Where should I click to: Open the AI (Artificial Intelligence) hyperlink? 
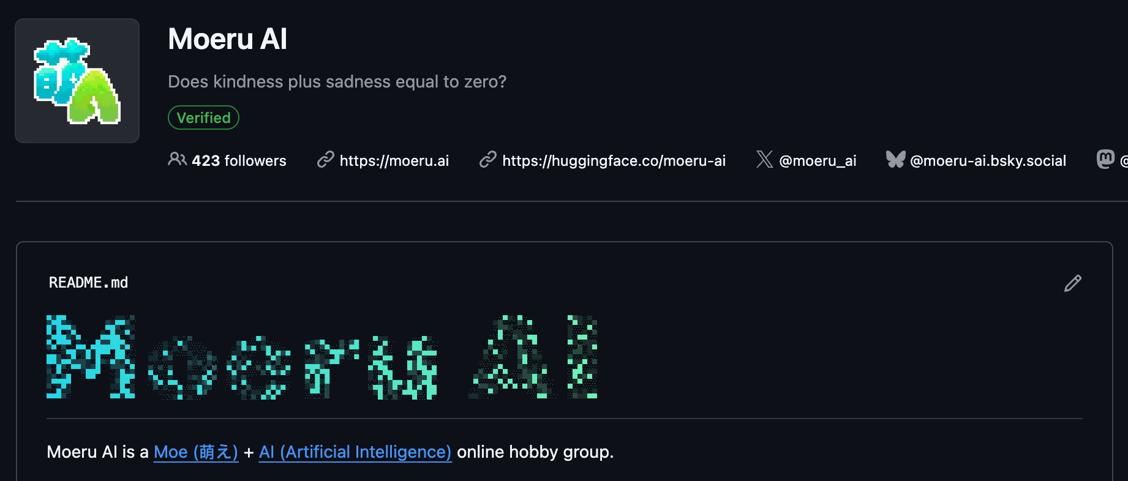(x=355, y=452)
